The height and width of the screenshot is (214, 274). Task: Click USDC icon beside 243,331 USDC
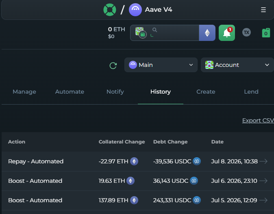coord(197,200)
